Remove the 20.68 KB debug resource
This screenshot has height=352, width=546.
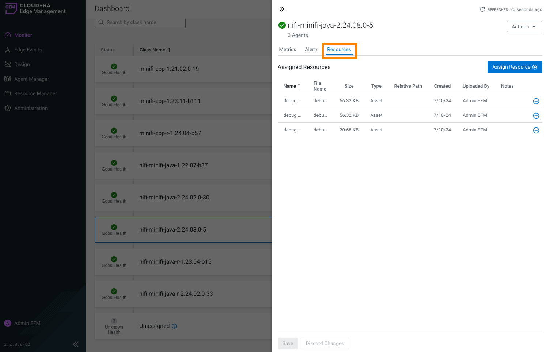(x=536, y=130)
